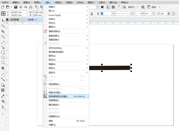The height and width of the screenshot is (131, 179).
Task: Click the 启动 launch button
Action: (153, 7)
